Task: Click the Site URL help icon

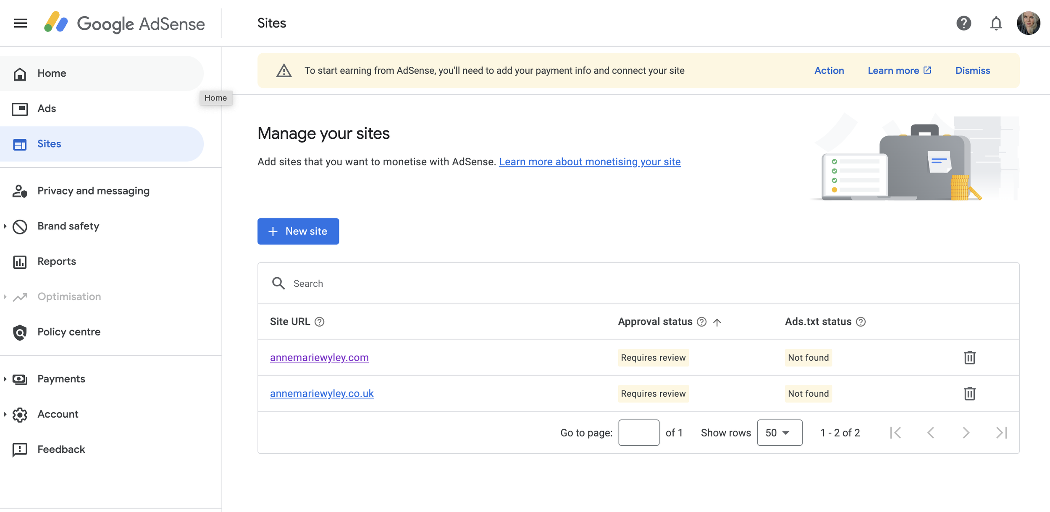Action: 319,322
